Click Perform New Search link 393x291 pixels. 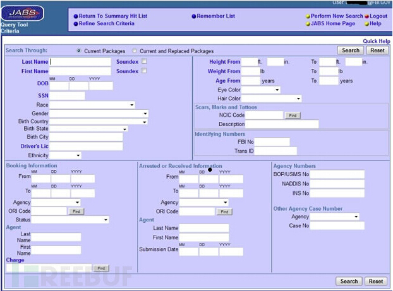[x=336, y=16]
